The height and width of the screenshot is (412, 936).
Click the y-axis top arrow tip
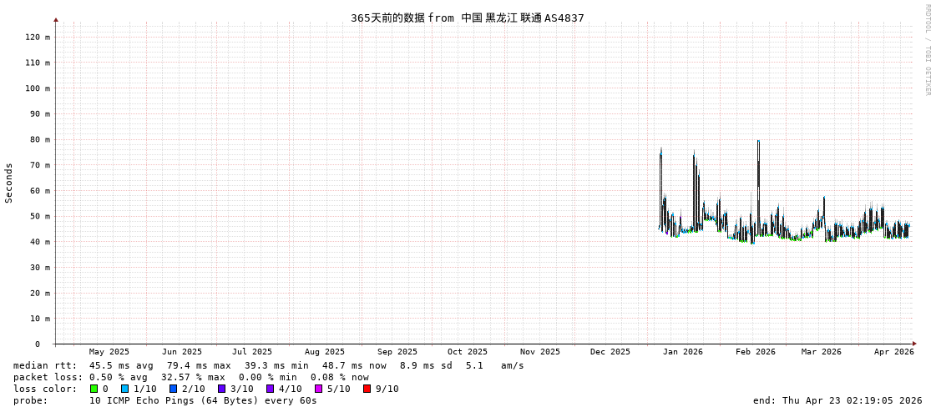pos(56,19)
